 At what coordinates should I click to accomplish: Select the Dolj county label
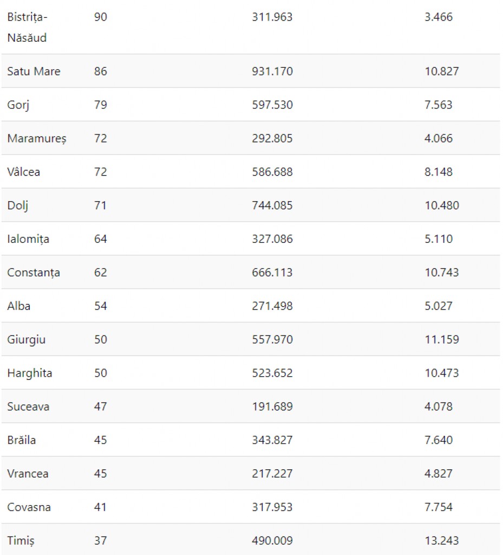point(18,205)
